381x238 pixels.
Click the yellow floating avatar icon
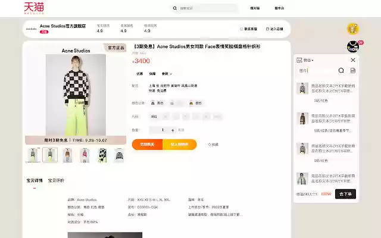pos(353,29)
